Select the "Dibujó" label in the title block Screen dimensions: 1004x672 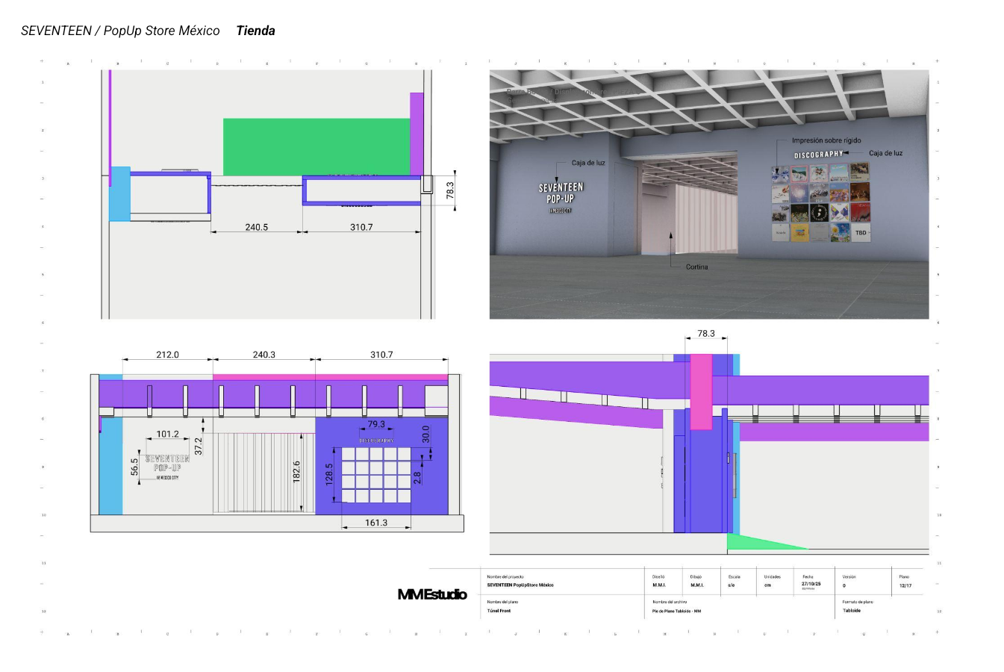[x=696, y=576]
